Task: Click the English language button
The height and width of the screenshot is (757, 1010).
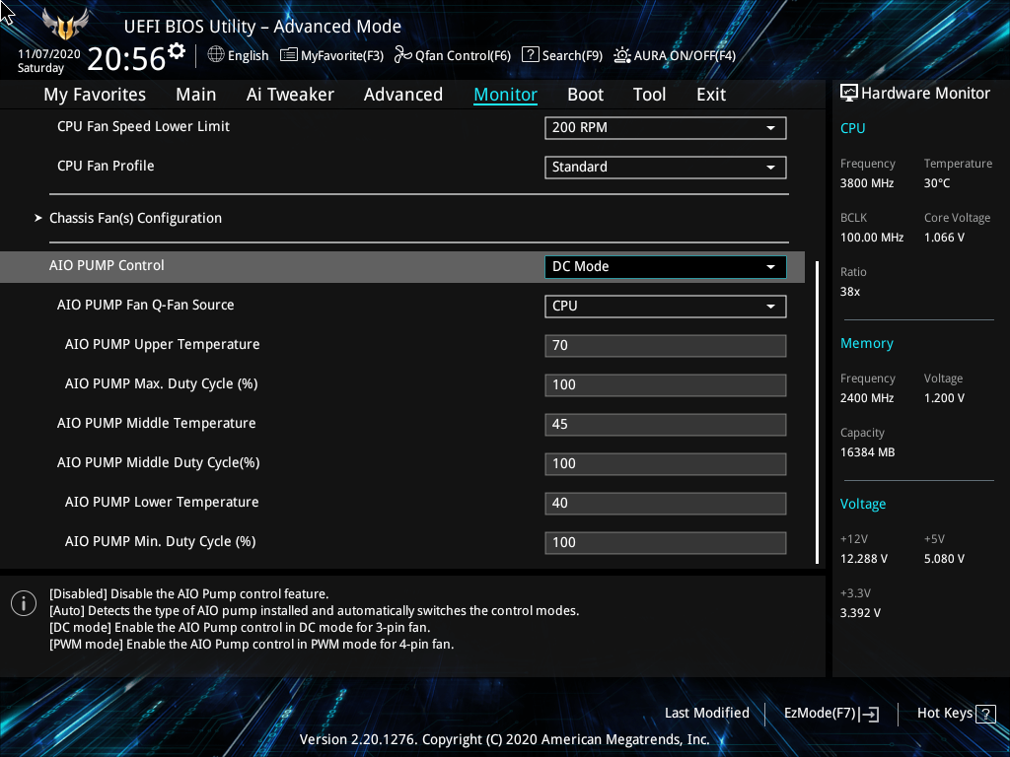Action: (248, 55)
